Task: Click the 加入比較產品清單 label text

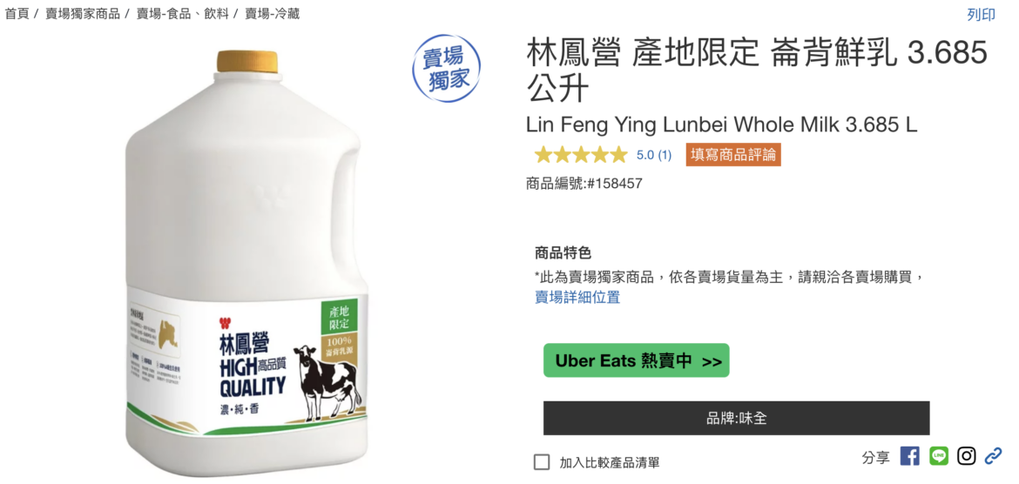Action: click(610, 462)
